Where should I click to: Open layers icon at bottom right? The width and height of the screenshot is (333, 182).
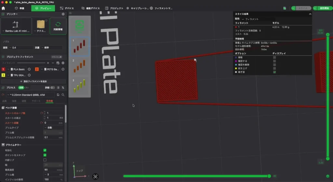[328, 176]
